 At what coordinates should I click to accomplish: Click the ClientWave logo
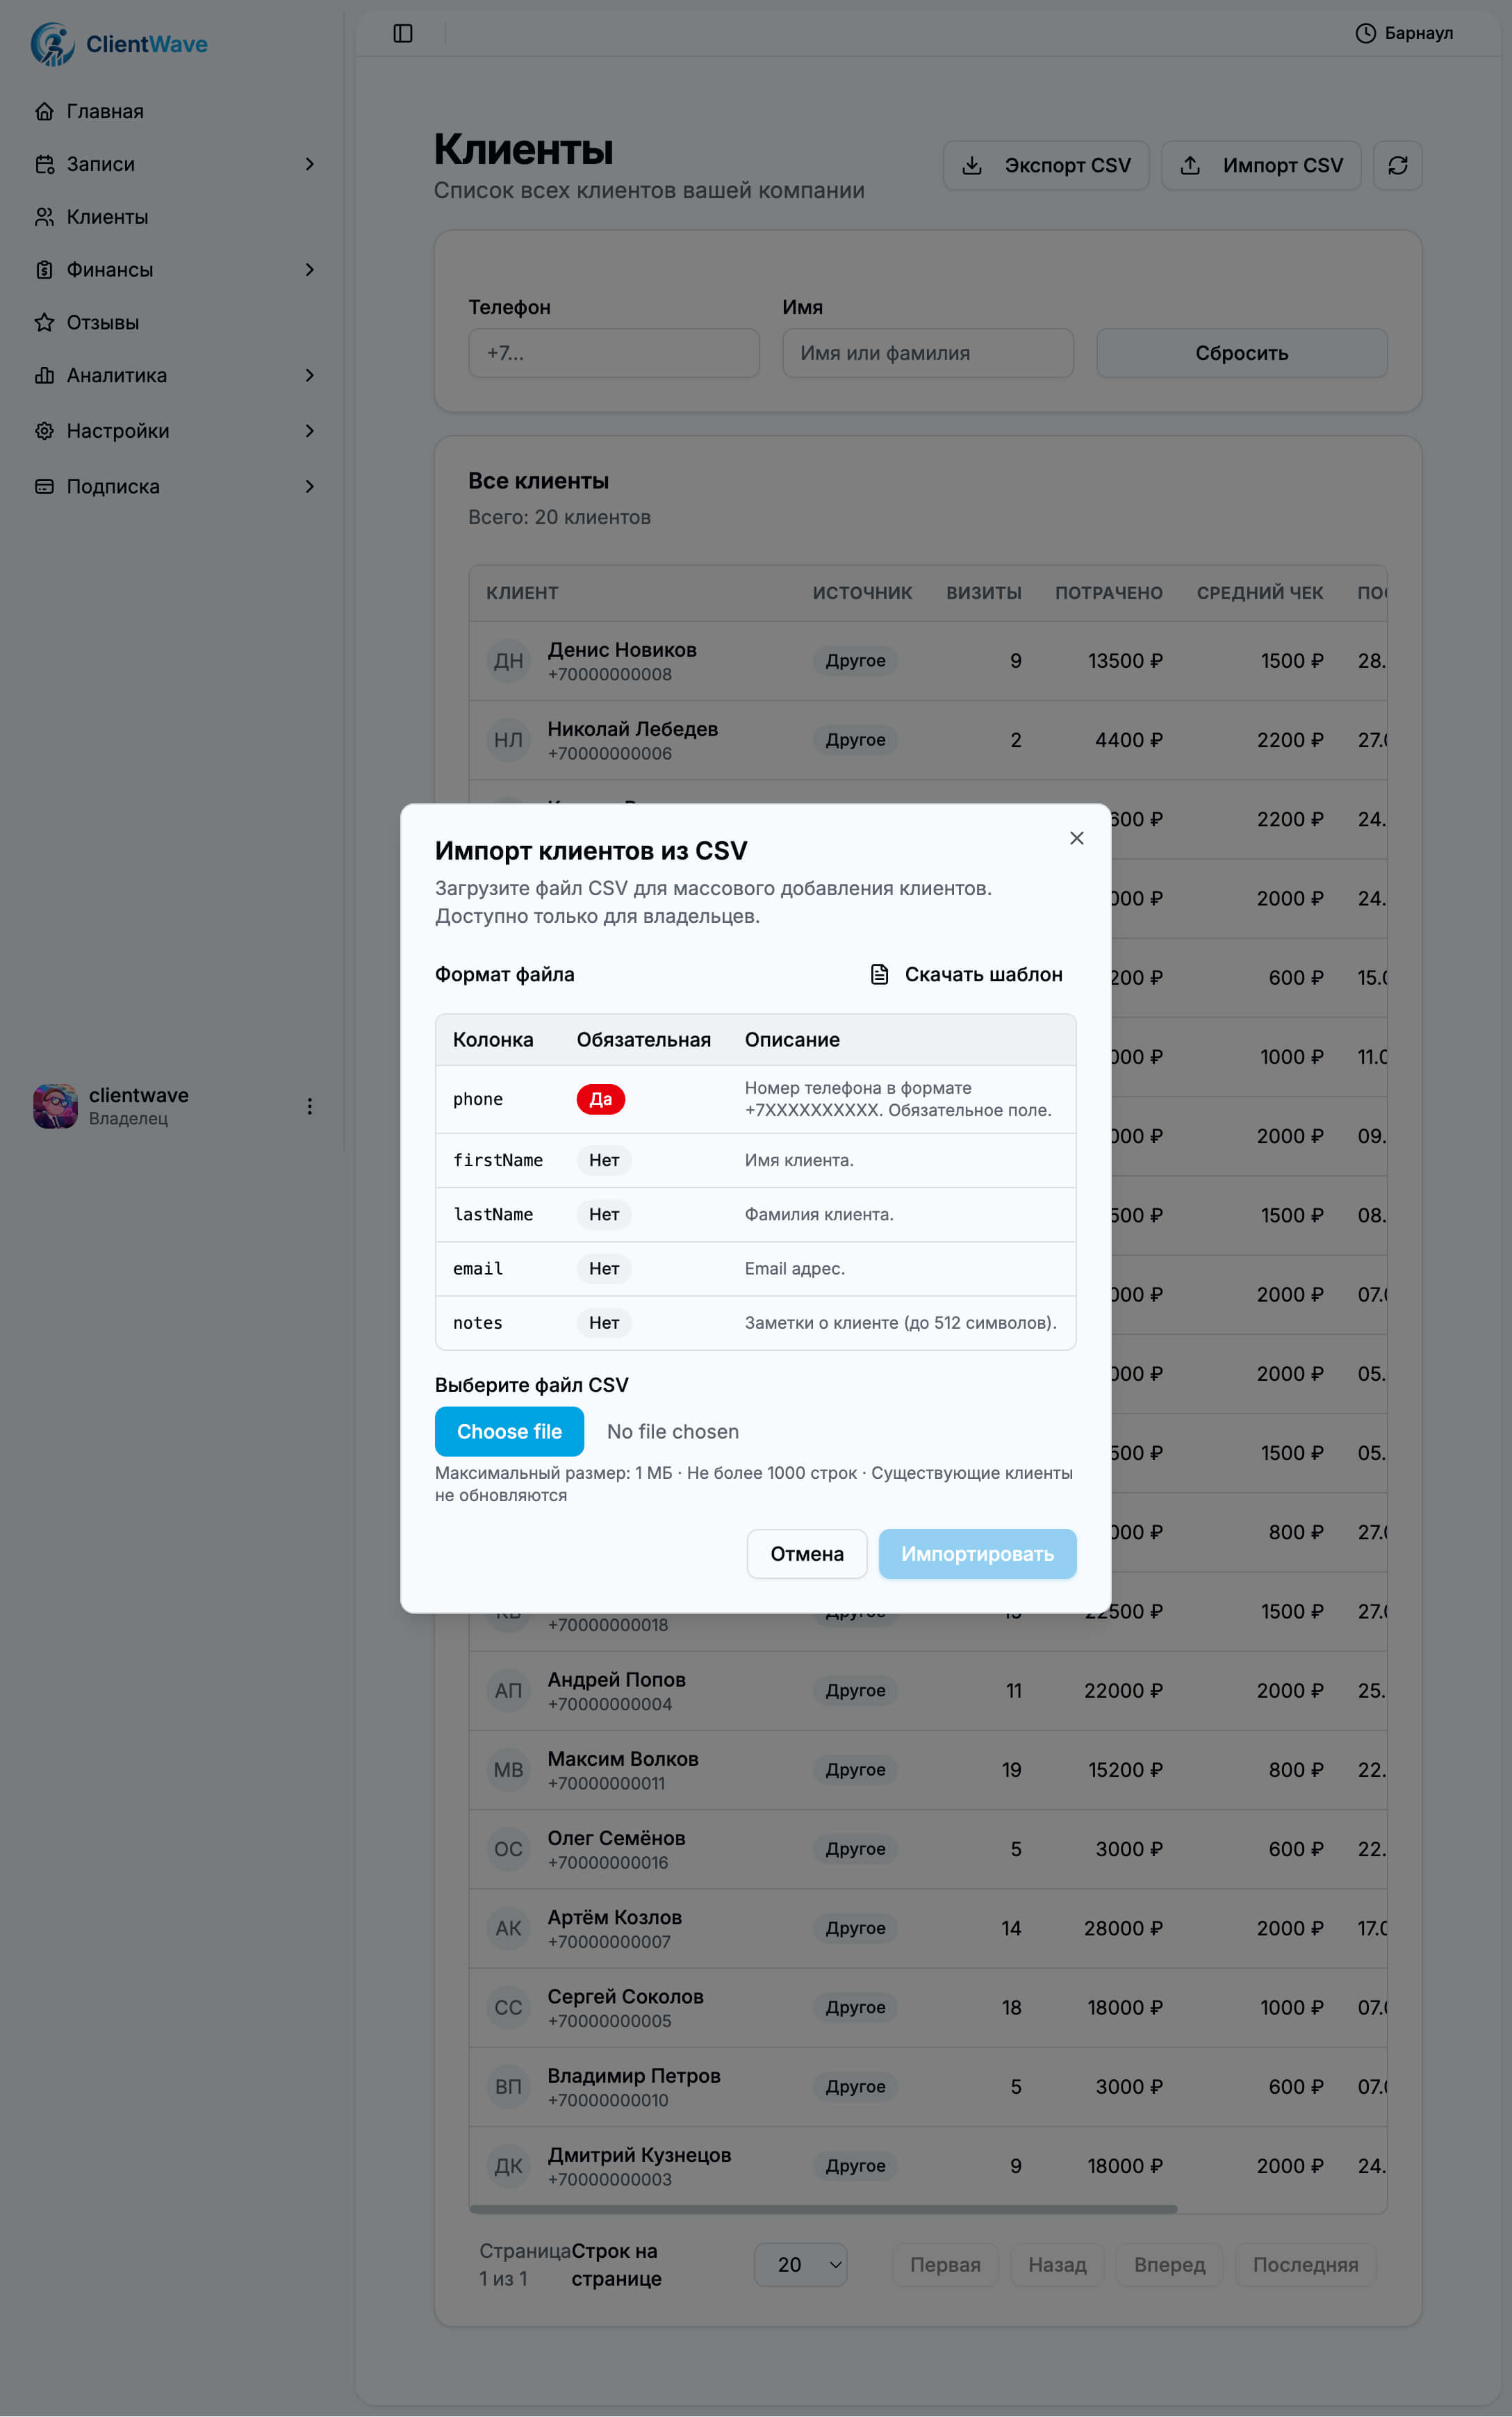(119, 44)
